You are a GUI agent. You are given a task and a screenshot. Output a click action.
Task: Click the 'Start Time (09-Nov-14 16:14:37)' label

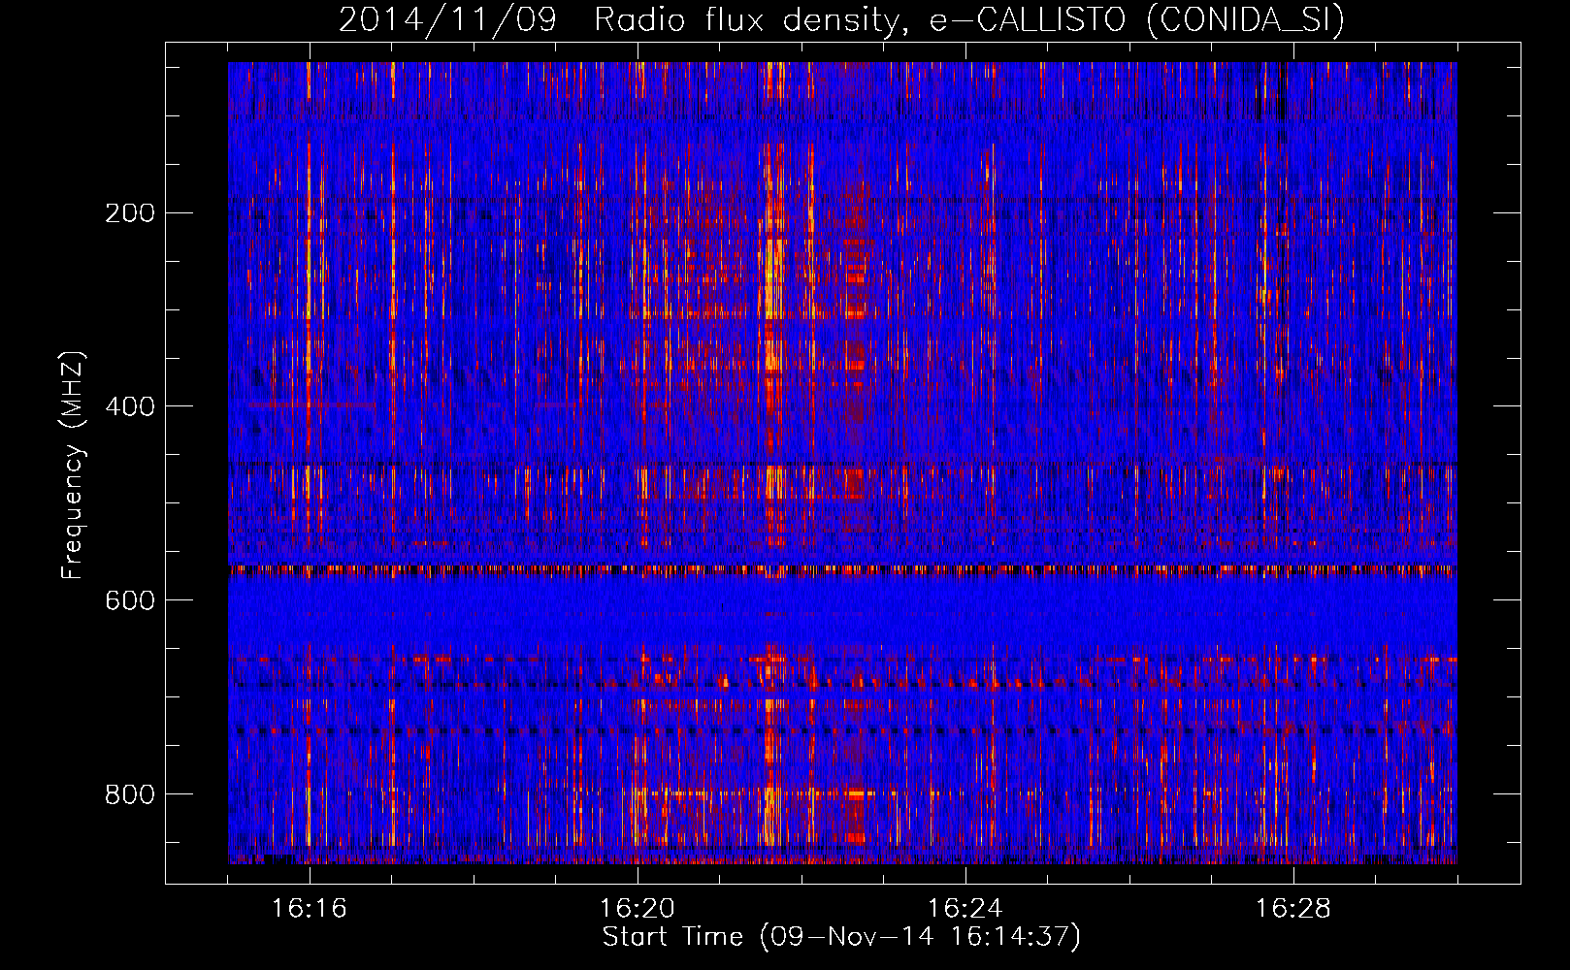coord(841,937)
